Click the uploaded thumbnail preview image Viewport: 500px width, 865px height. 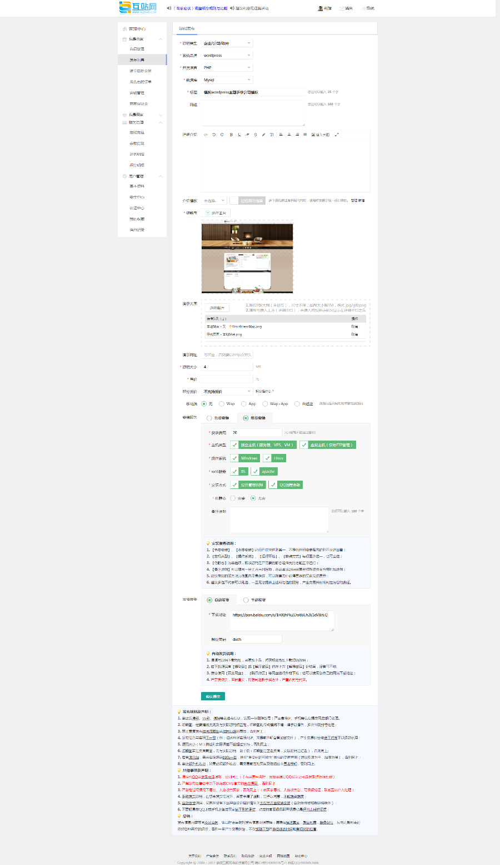pos(247,258)
